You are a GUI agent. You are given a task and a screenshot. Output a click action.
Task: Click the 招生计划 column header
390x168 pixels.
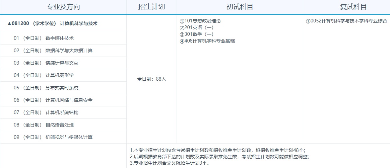pyautogui.click(x=151, y=7)
